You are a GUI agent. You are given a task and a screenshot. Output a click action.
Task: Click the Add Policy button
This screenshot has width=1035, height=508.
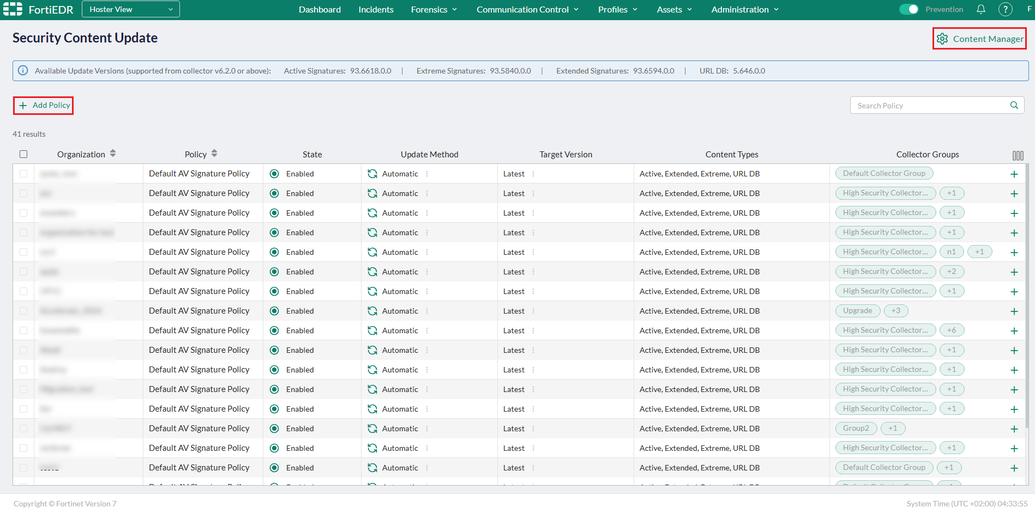point(44,105)
